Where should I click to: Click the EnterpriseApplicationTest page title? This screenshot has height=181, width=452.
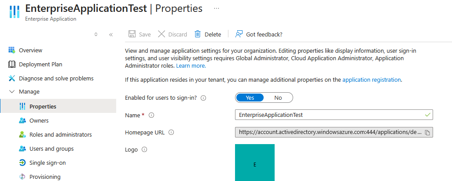click(x=86, y=9)
